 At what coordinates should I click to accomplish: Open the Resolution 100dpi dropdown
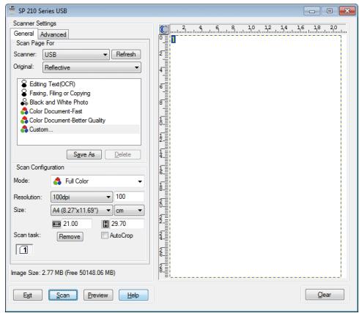[81, 197]
